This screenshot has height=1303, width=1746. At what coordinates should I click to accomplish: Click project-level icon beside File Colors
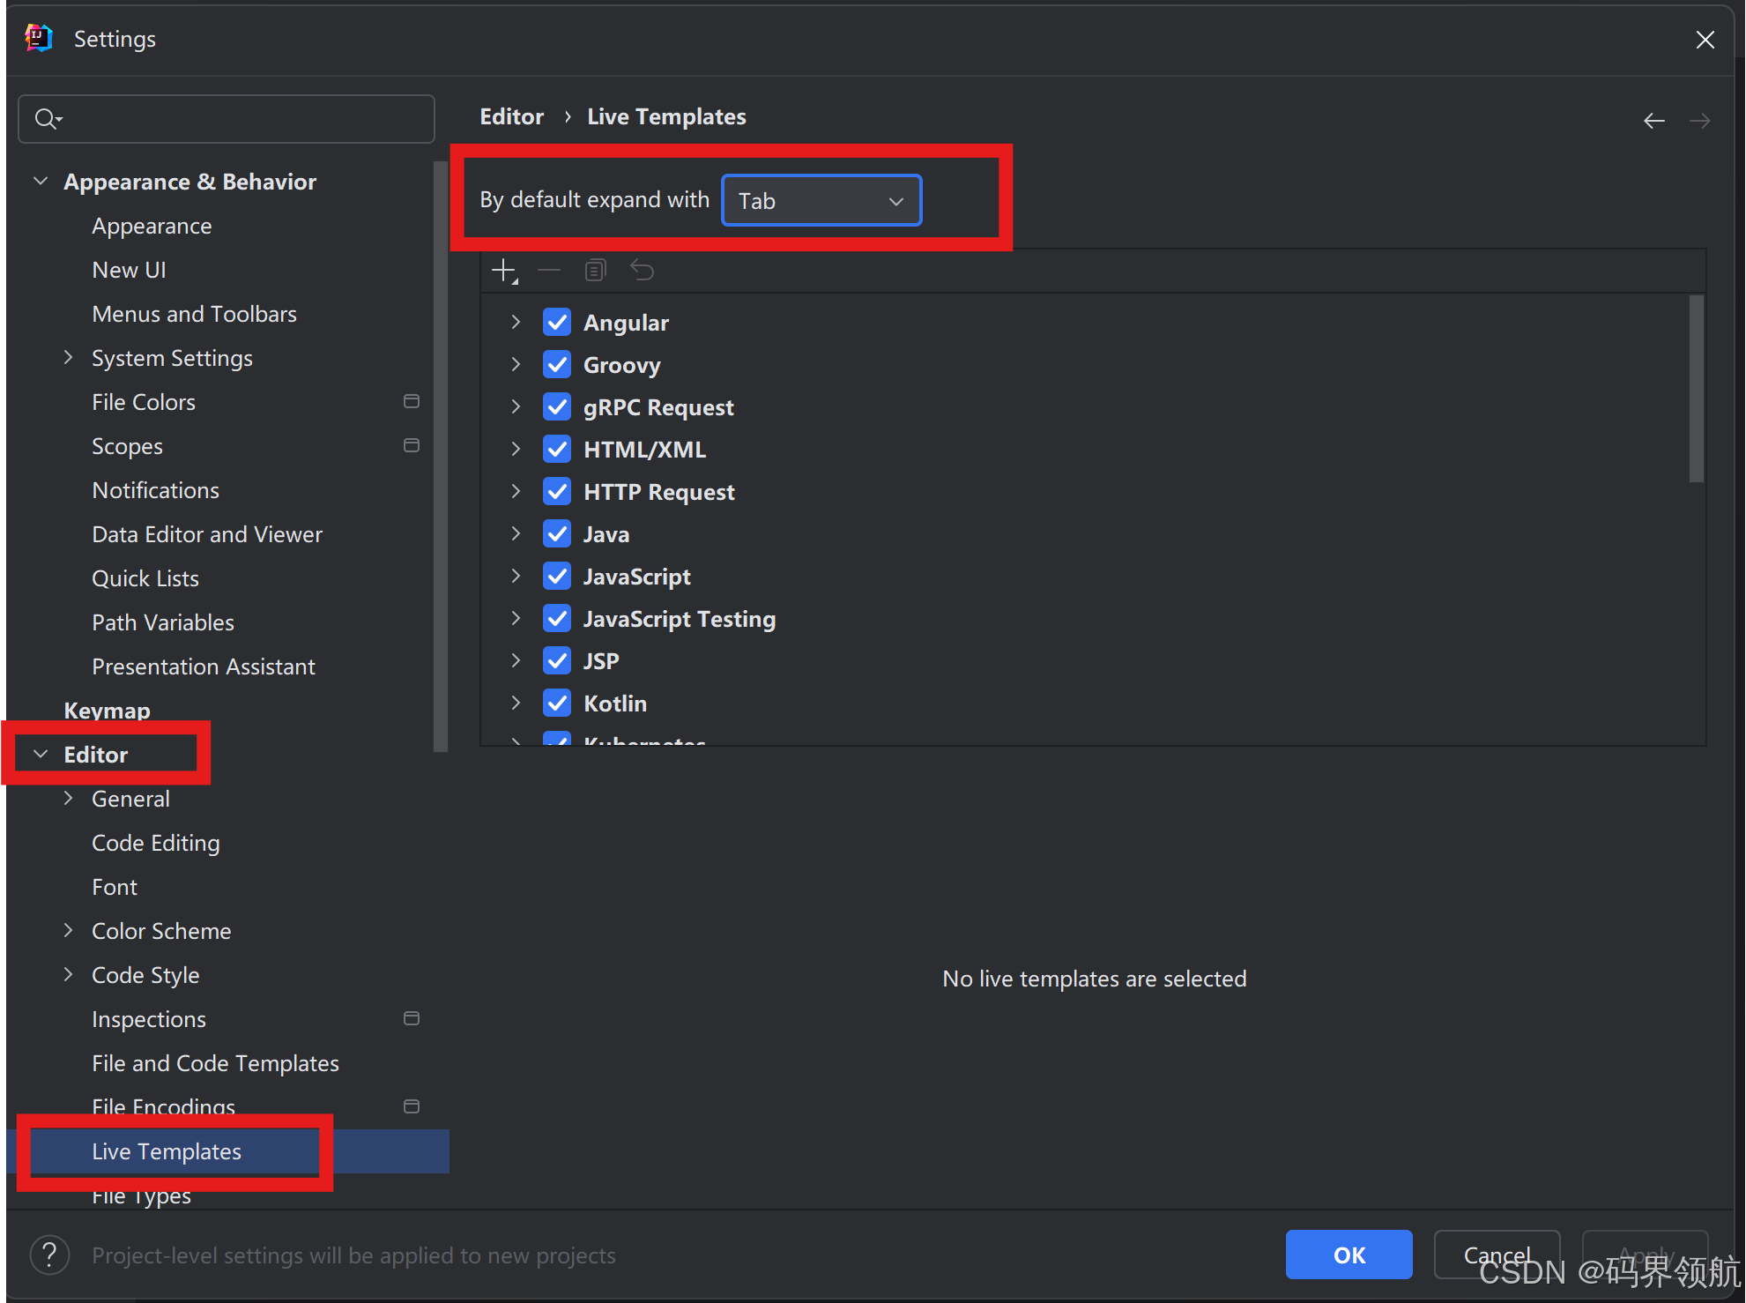[x=411, y=402]
